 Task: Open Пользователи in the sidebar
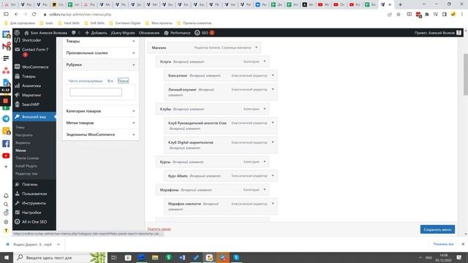34,194
